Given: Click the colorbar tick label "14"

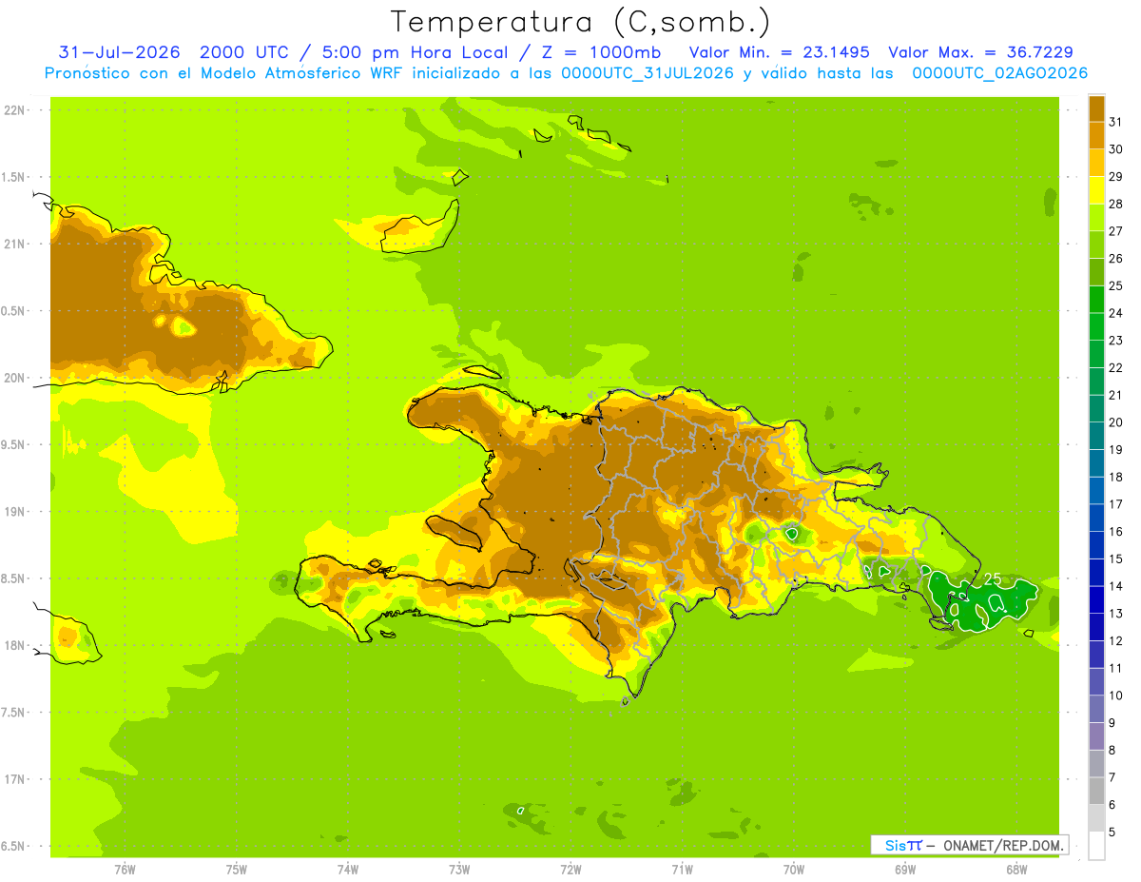Looking at the screenshot, I should (x=1115, y=586).
